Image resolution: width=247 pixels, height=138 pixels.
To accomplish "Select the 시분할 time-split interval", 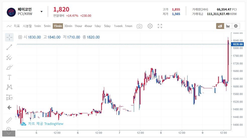I will tap(27, 26).
